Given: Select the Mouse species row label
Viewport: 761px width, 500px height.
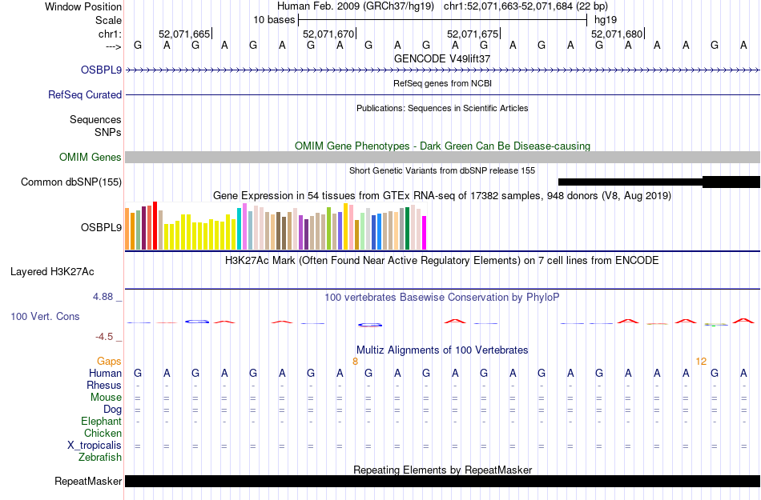Looking at the screenshot, I should 106,398.
